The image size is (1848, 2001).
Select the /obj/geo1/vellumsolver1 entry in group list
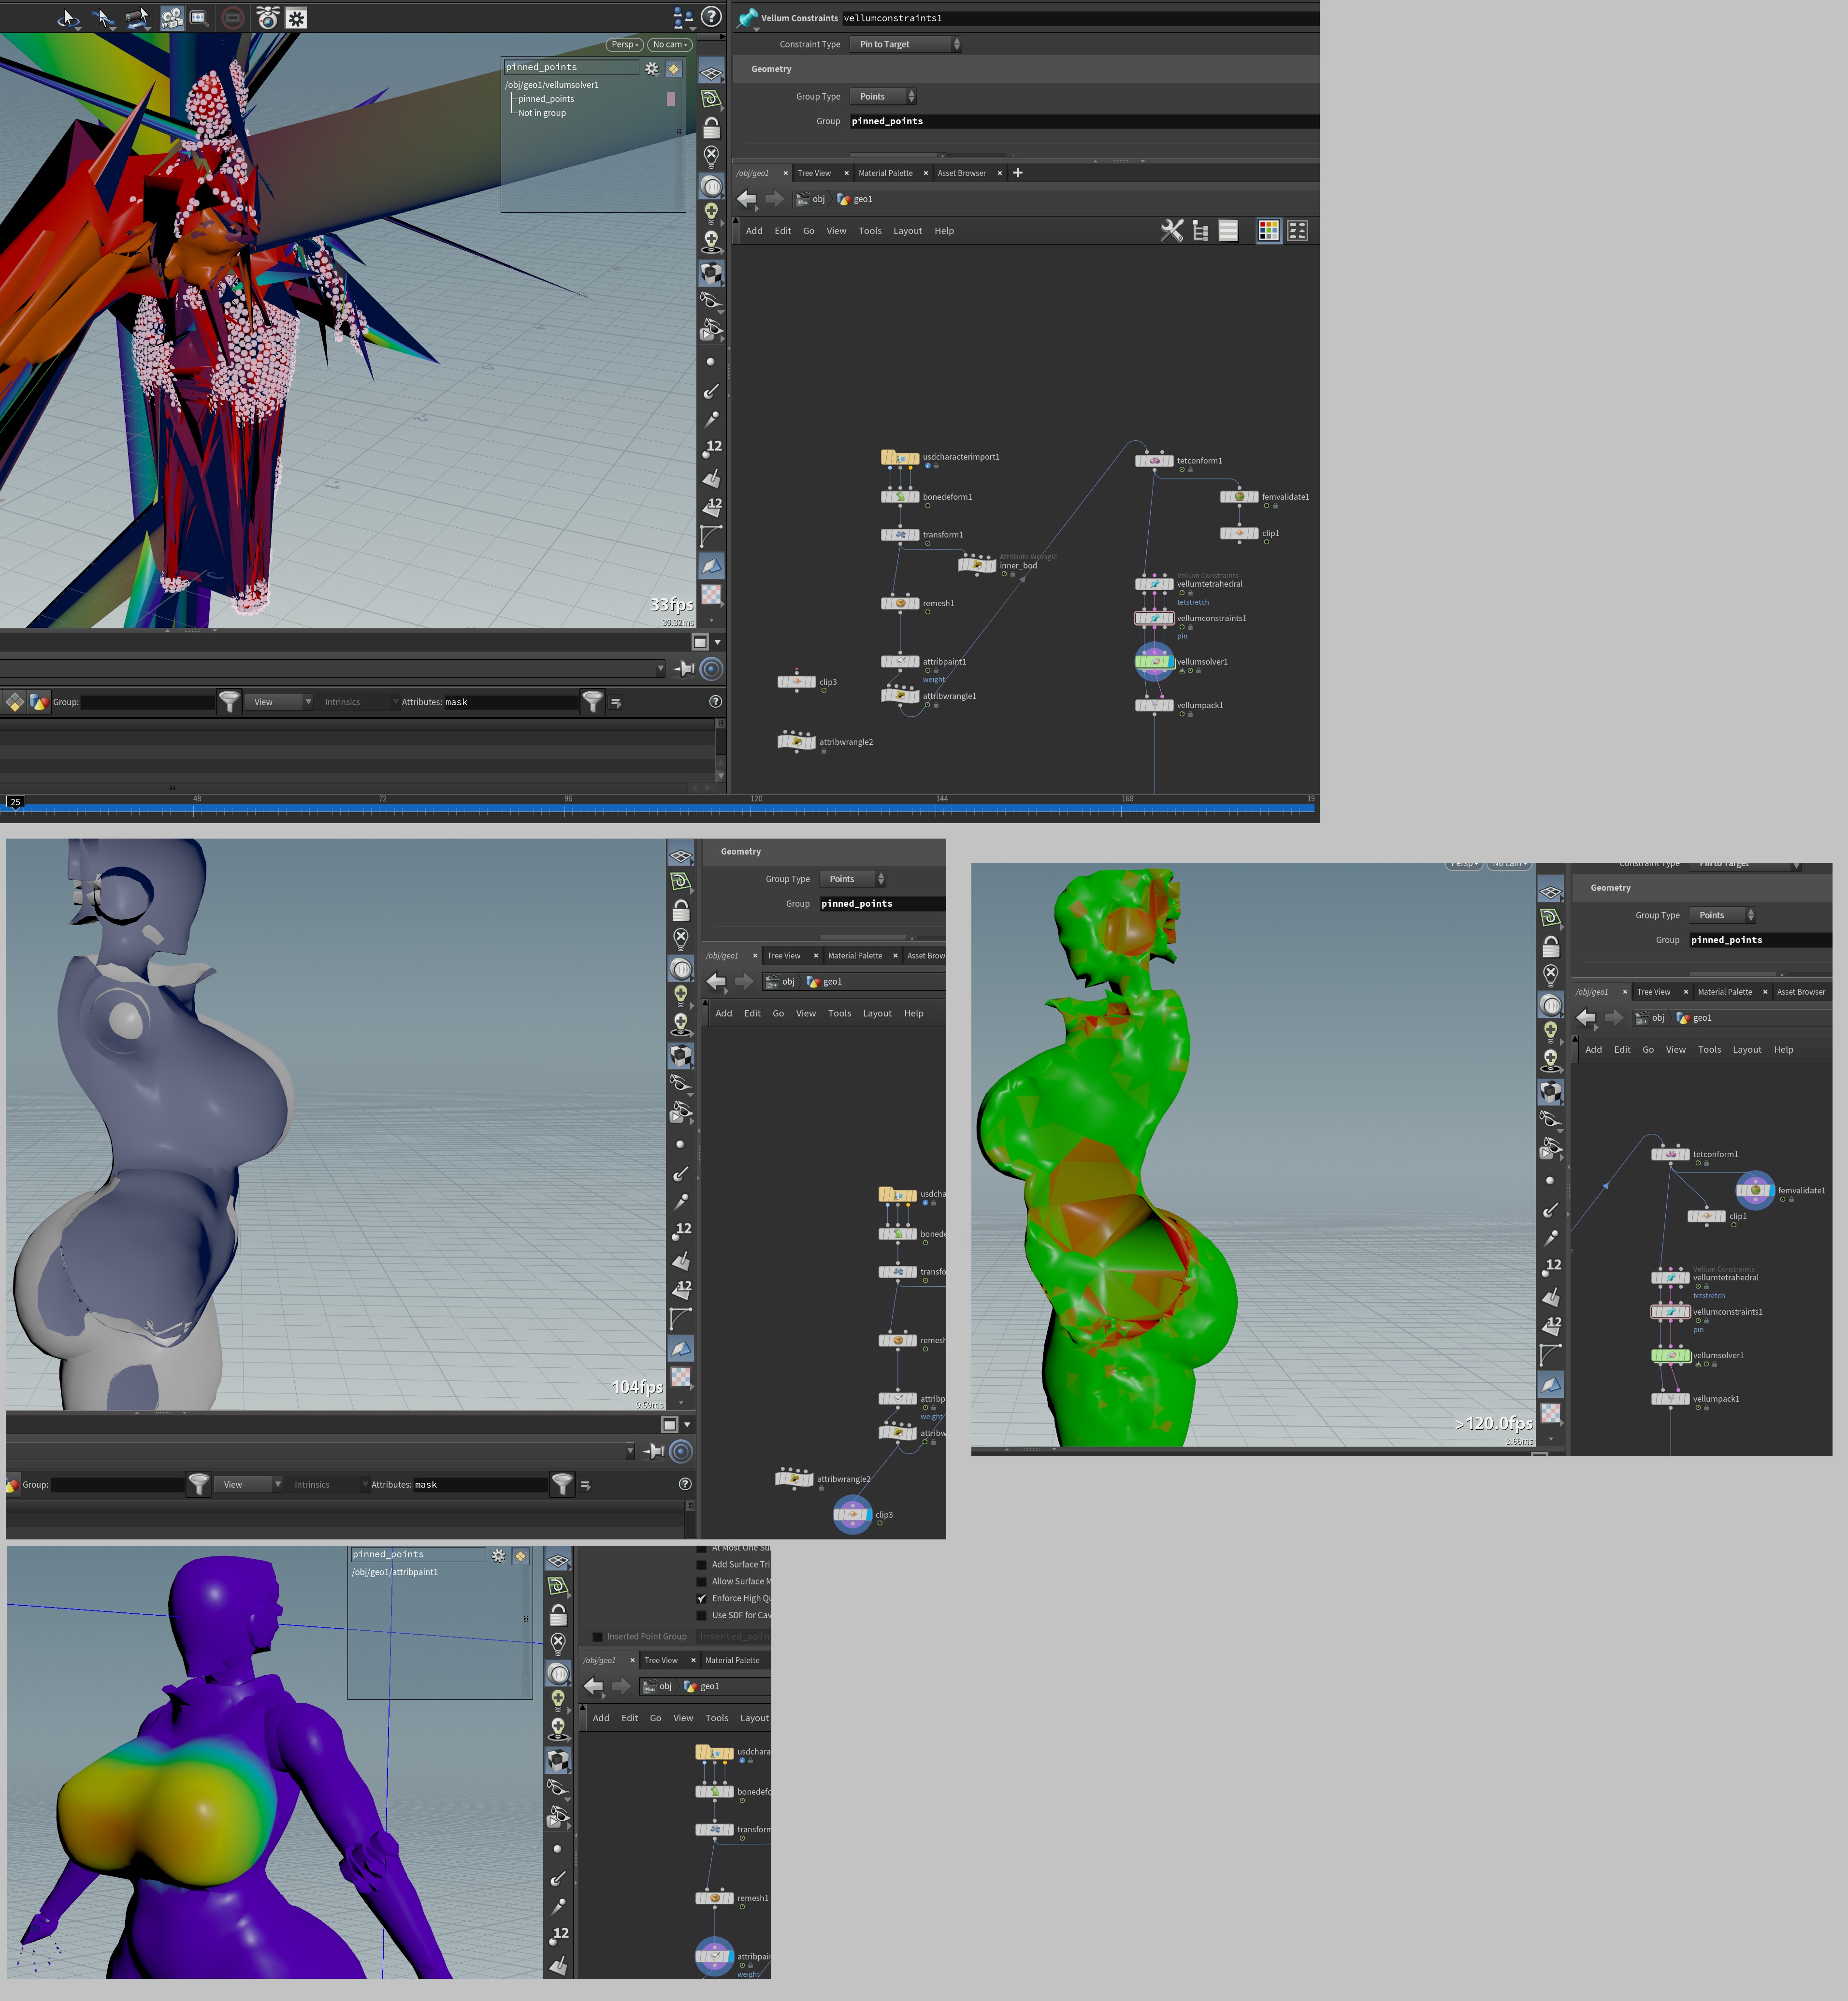point(552,85)
